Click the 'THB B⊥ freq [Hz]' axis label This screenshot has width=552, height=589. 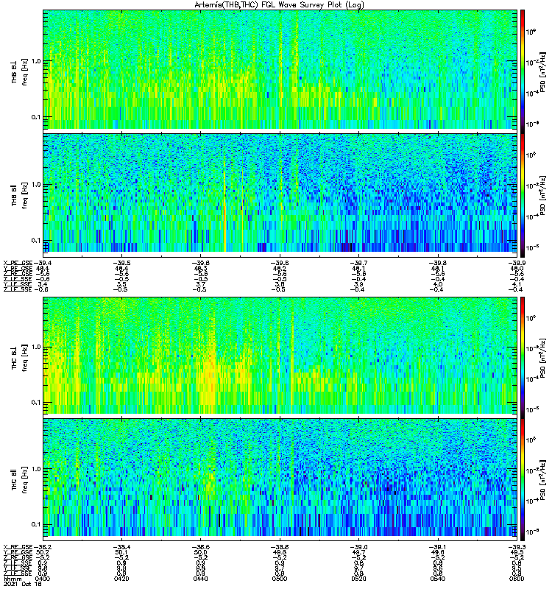tap(19, 71)
